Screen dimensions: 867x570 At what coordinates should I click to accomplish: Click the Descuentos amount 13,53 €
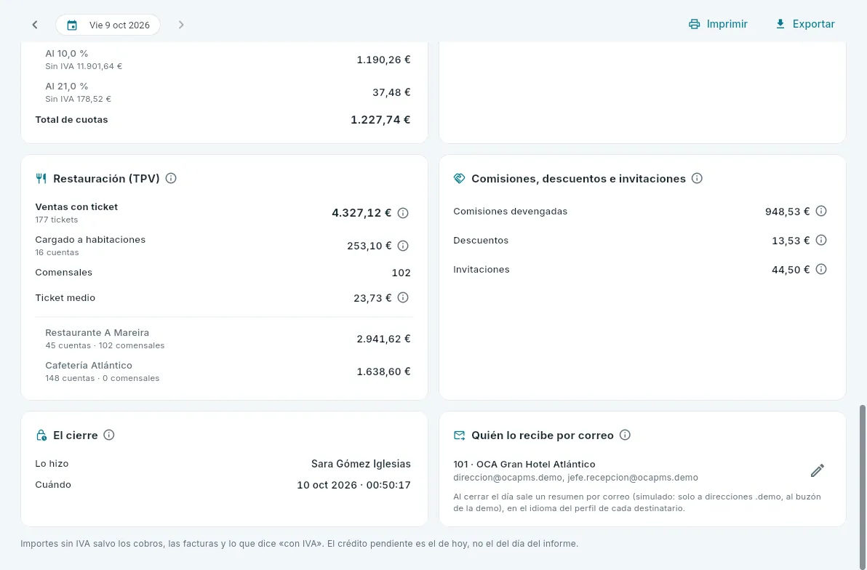click(x=791, y=241)
